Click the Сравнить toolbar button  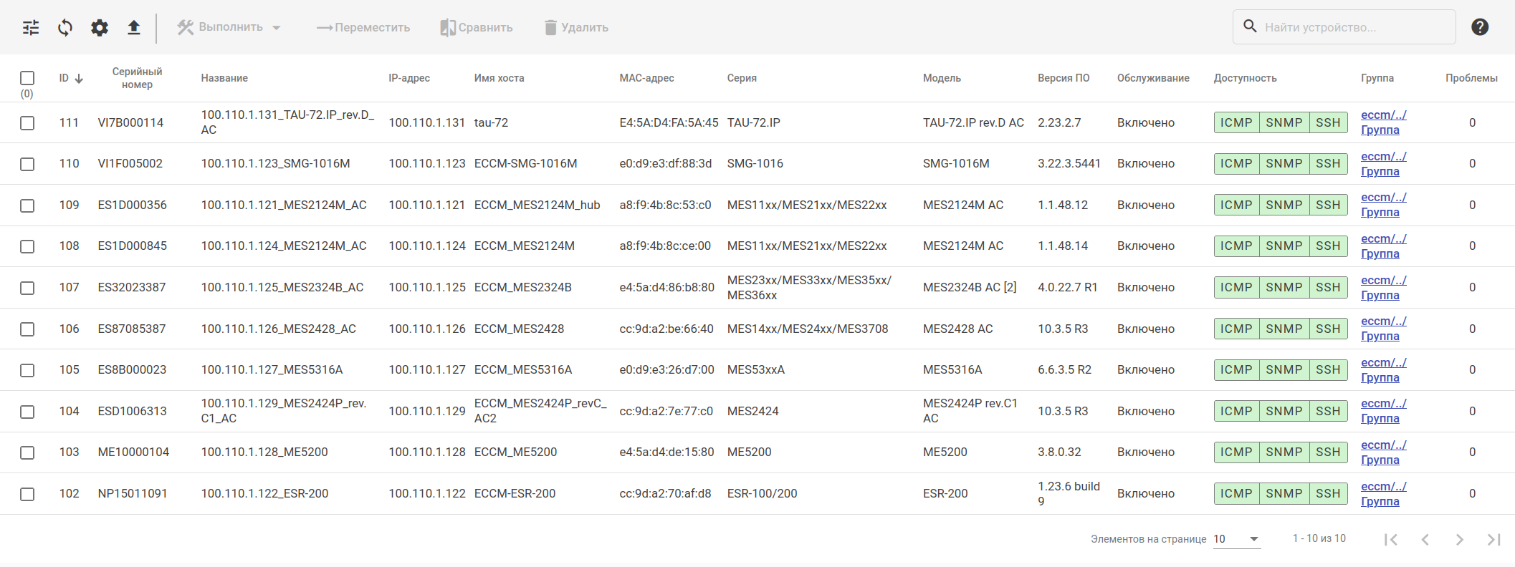tap(477, 27)
